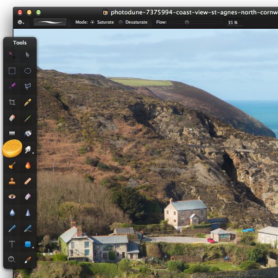Open the gear options dropdown

21,22
